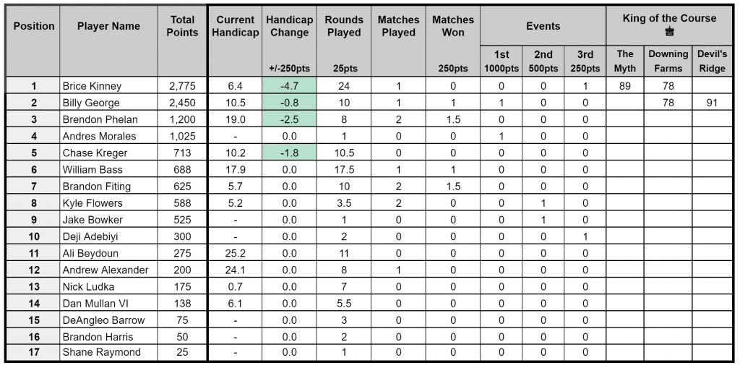Image resolution: width=740 pixels, height=368 pixels.
Task: Click Chase Kreger's -1.8 green cell
Action: coord(289,153)
